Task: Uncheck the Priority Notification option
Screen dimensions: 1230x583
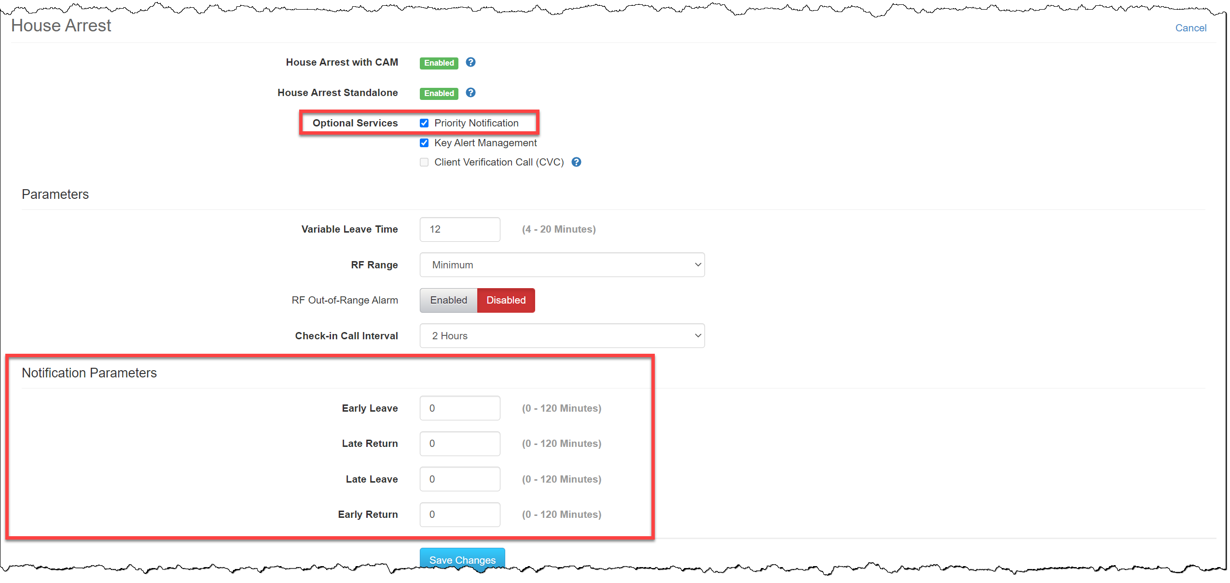Action: (424, 123)
